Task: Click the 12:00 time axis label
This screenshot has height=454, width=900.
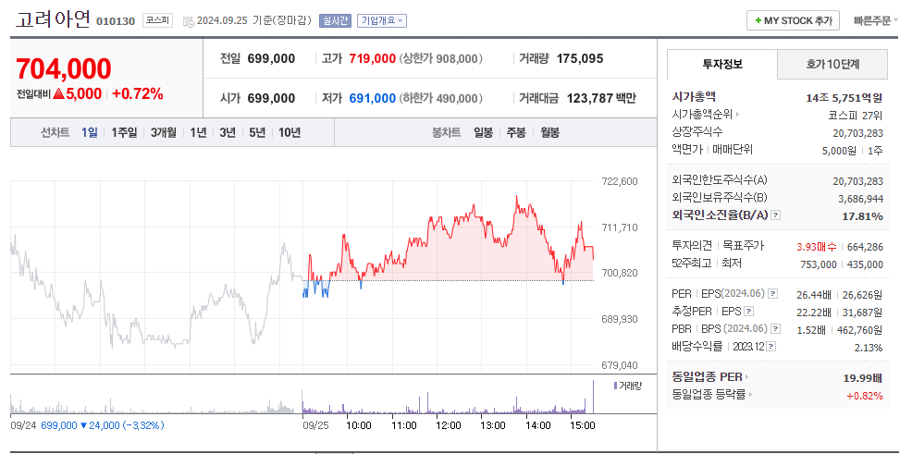Action: point(449,425)
